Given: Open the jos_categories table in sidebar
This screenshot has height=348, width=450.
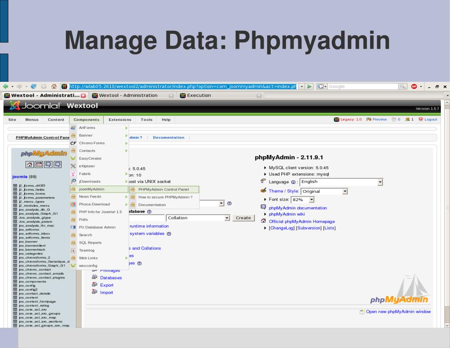Looking at the screenshot, I should coord(31,254).
